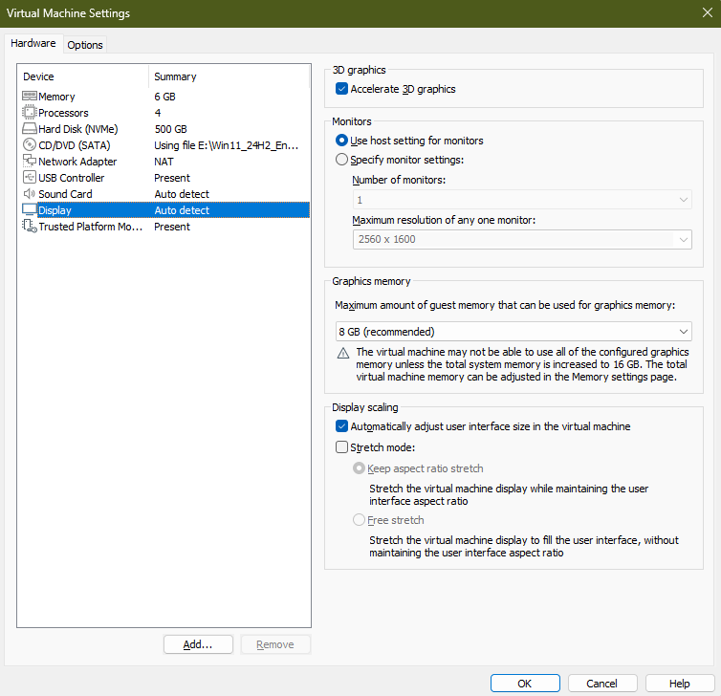The width and height of the screenshot is (721, 696).
Task: Select the Sound Card speaker icon
Action: (29, 194)
